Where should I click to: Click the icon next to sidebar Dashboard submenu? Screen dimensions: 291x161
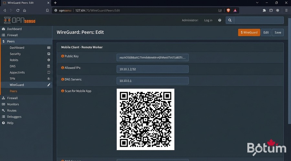[x=48, y=48]
